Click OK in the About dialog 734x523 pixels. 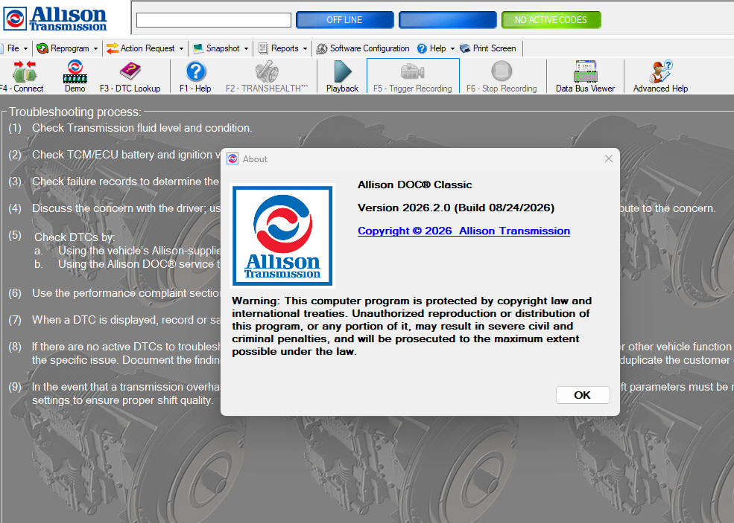(x=583, y=395)
